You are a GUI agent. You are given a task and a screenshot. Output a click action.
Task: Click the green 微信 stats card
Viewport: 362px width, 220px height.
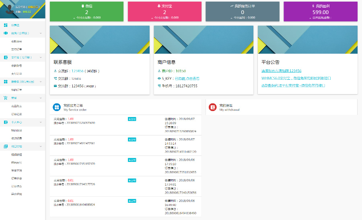[x=86, y=11]
